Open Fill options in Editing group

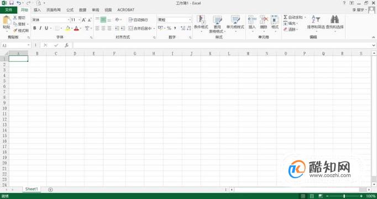point(290,24)
